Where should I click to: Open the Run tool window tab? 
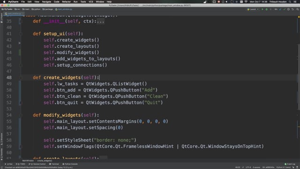(9, 164)
